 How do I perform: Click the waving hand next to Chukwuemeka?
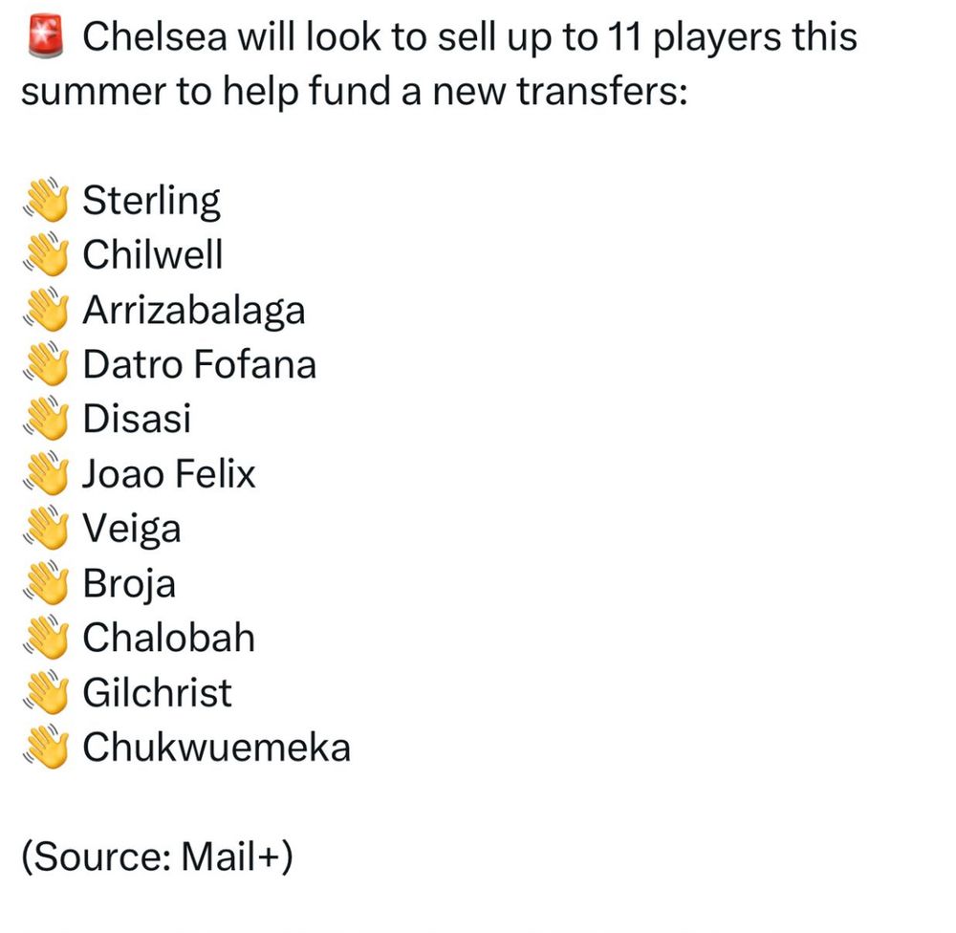pos(47,748)
